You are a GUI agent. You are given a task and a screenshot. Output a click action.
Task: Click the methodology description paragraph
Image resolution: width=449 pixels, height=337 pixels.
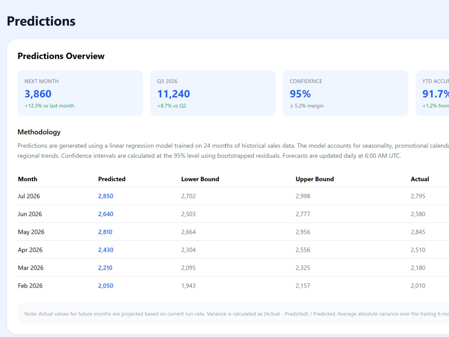click(233, 151)
